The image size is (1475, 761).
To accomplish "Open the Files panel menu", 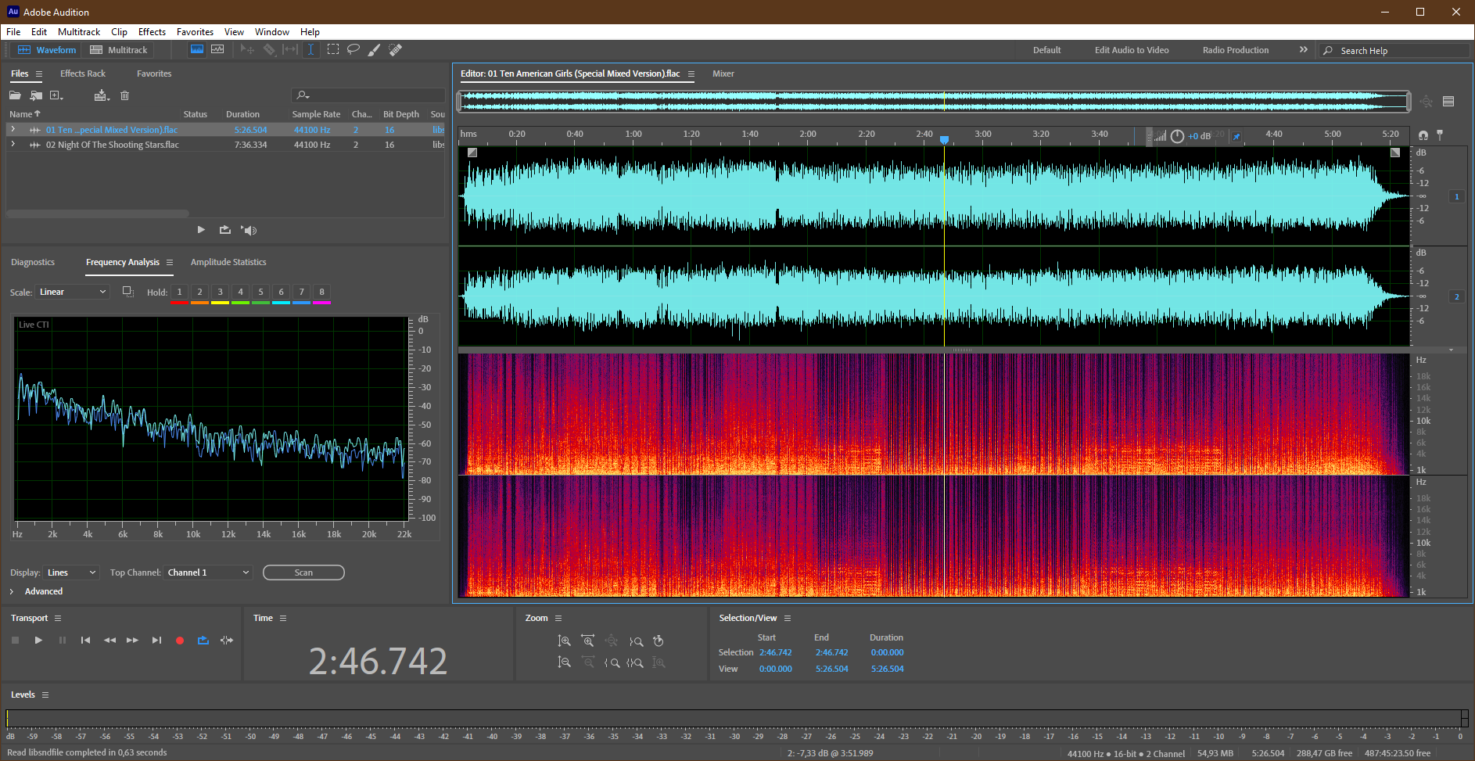I will tap(38, 74).
